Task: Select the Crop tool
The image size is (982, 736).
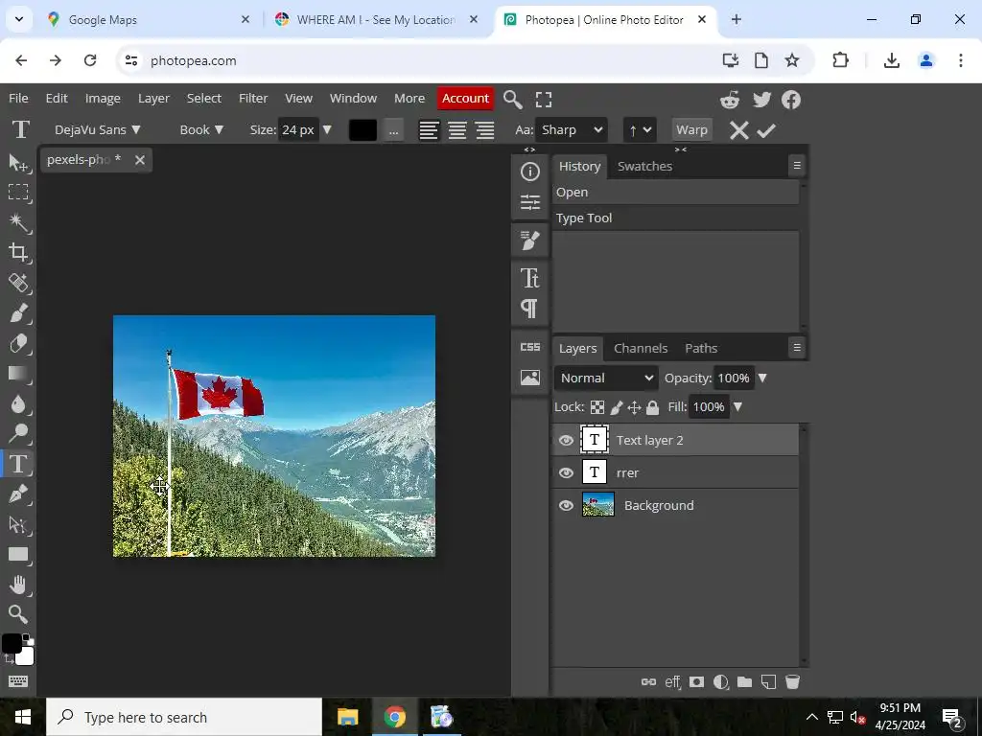Action: pos(18,252)
